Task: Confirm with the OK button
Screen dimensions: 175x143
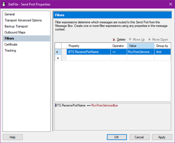Action: pyautogui.click(x=117, y=137)
